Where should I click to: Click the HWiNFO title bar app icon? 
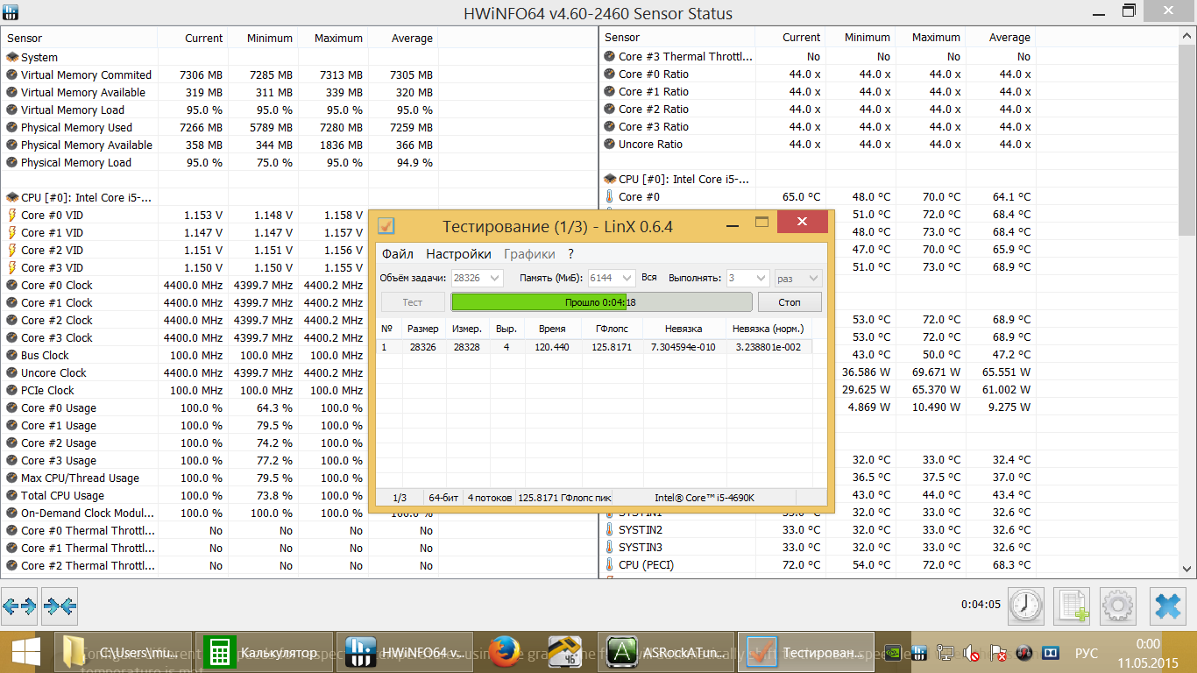coord(12,13)
